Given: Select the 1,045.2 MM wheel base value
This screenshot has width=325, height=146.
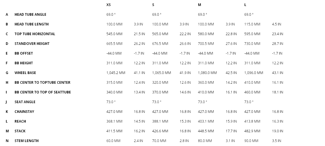Looking at the screenshot, I should 116,73.
